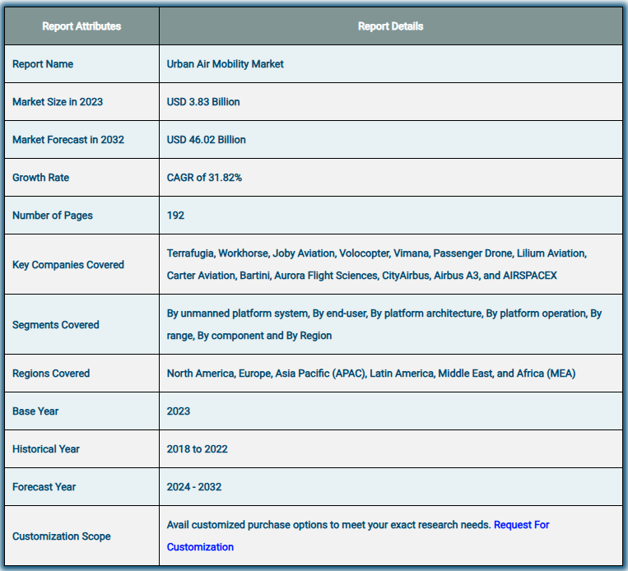Viewport: 628px width, 571px height.
Task: Click the Regions Covered label
Action: point(51,374)
